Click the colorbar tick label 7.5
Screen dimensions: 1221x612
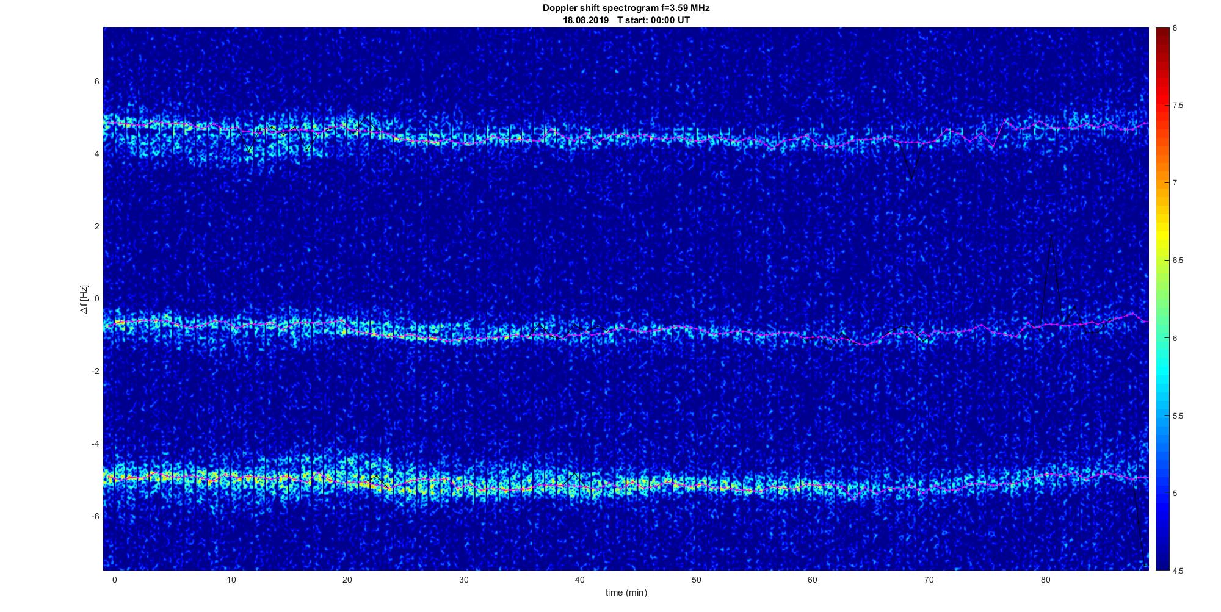pyautogui.click(x=1178, y=106)
